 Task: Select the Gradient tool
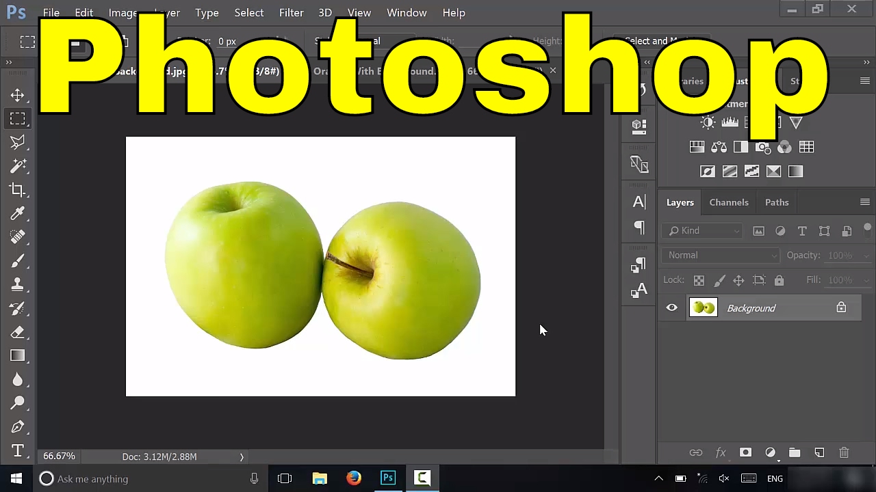pos(18,355)
